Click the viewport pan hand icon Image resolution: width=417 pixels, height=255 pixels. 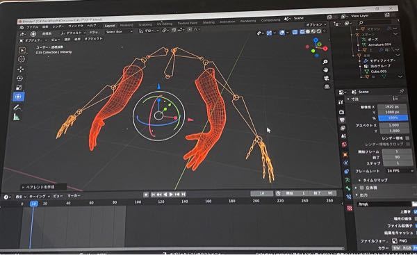326,70
